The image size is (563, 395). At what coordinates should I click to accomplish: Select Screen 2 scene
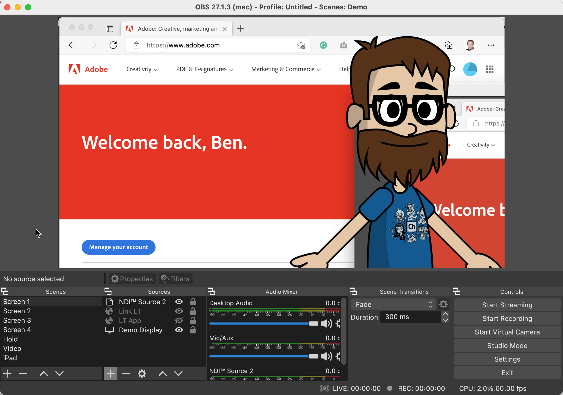pyautogui.click(x=51, y=311)
